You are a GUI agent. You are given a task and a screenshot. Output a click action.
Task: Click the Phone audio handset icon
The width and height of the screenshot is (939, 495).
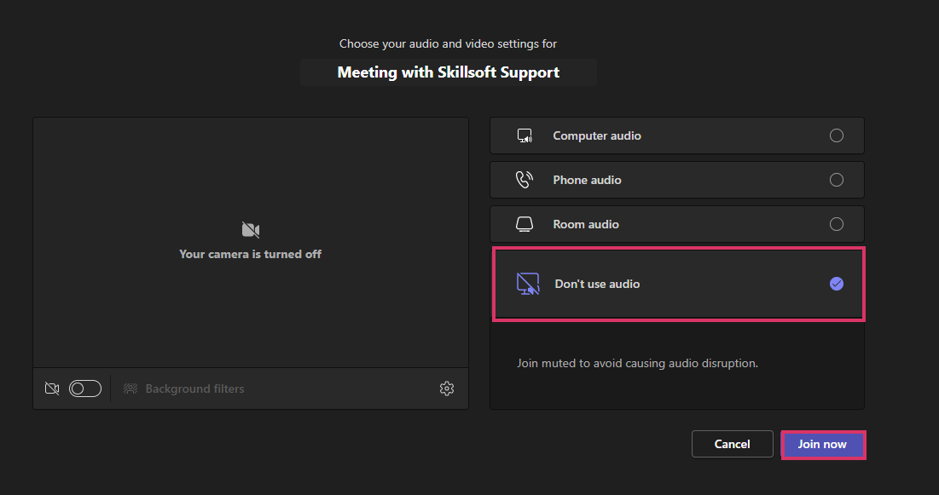point(524,179)
